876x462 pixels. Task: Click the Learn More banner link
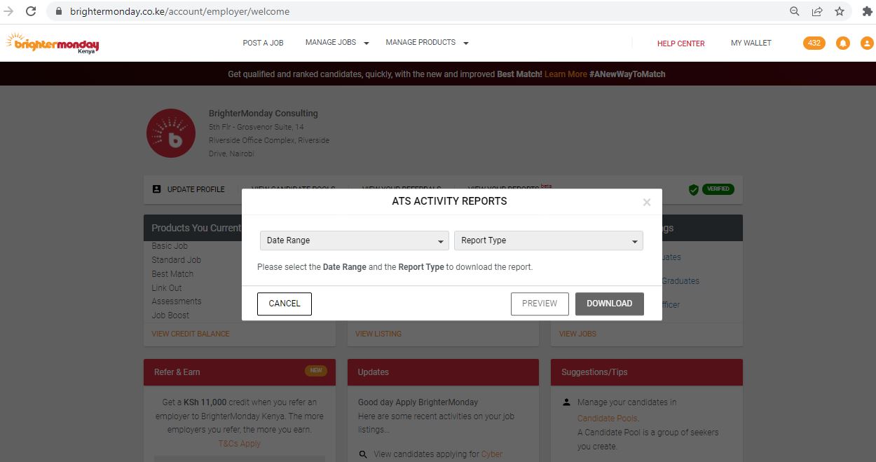[566, 74]
